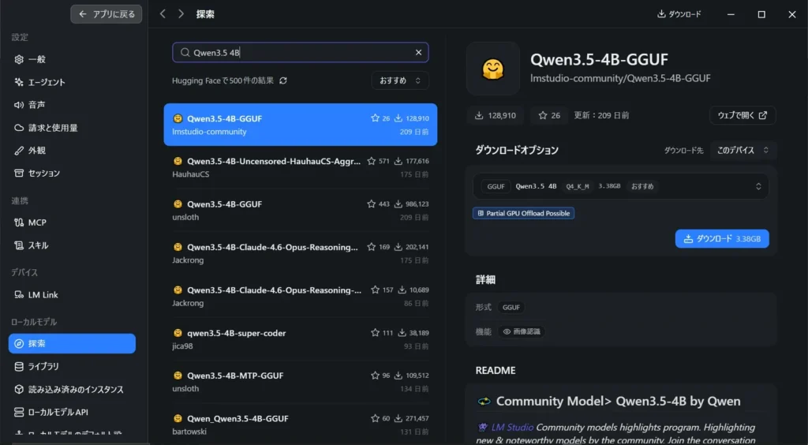The width and height of the screenshot is (808, 445).
Task: Clear the search text with X
Action: point(418,53)
